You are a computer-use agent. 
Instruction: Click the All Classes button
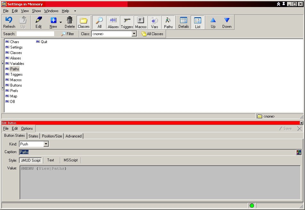[152, 34]
